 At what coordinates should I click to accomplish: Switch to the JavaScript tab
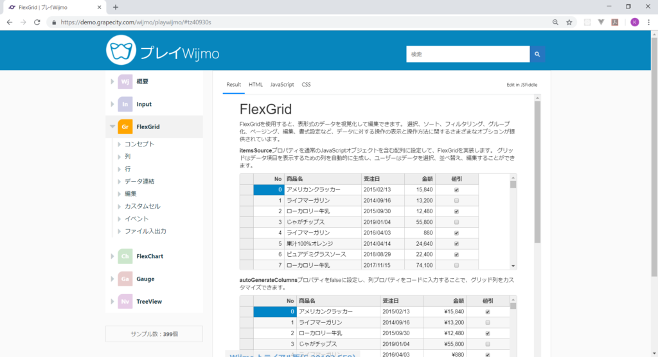[282, 85]
